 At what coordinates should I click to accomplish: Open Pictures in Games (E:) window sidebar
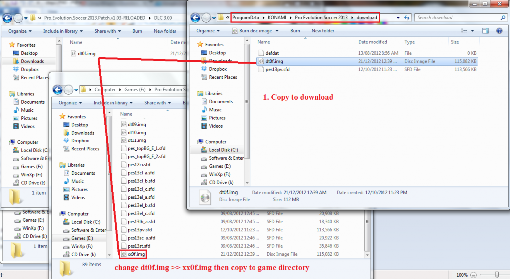click(76, 189)
